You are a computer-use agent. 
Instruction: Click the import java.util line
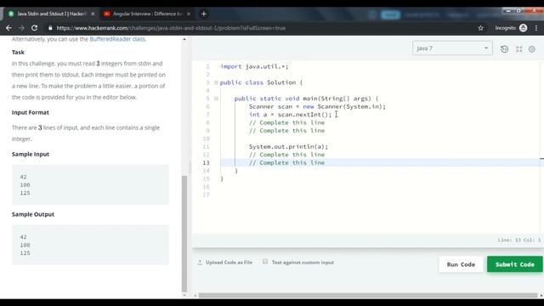(x=254, y=66)
